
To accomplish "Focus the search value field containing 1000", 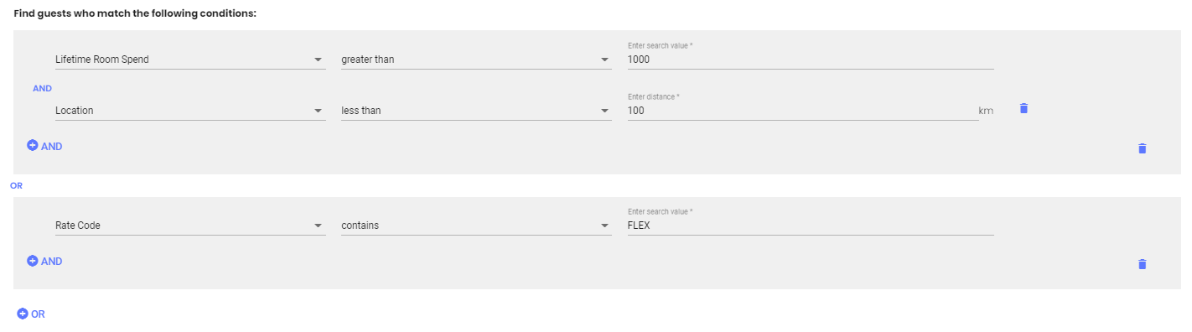I will click(x=811, y=60).
